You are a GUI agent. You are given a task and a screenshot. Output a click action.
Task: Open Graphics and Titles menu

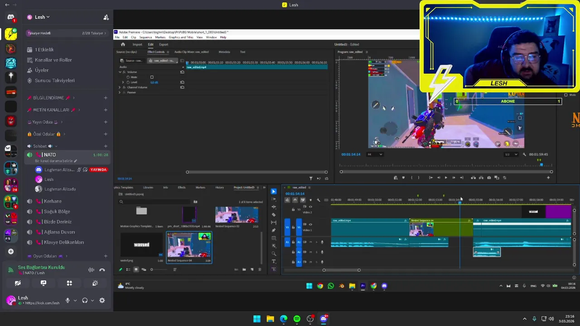181,37
